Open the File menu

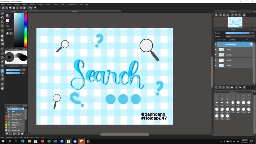click(3, 4)
